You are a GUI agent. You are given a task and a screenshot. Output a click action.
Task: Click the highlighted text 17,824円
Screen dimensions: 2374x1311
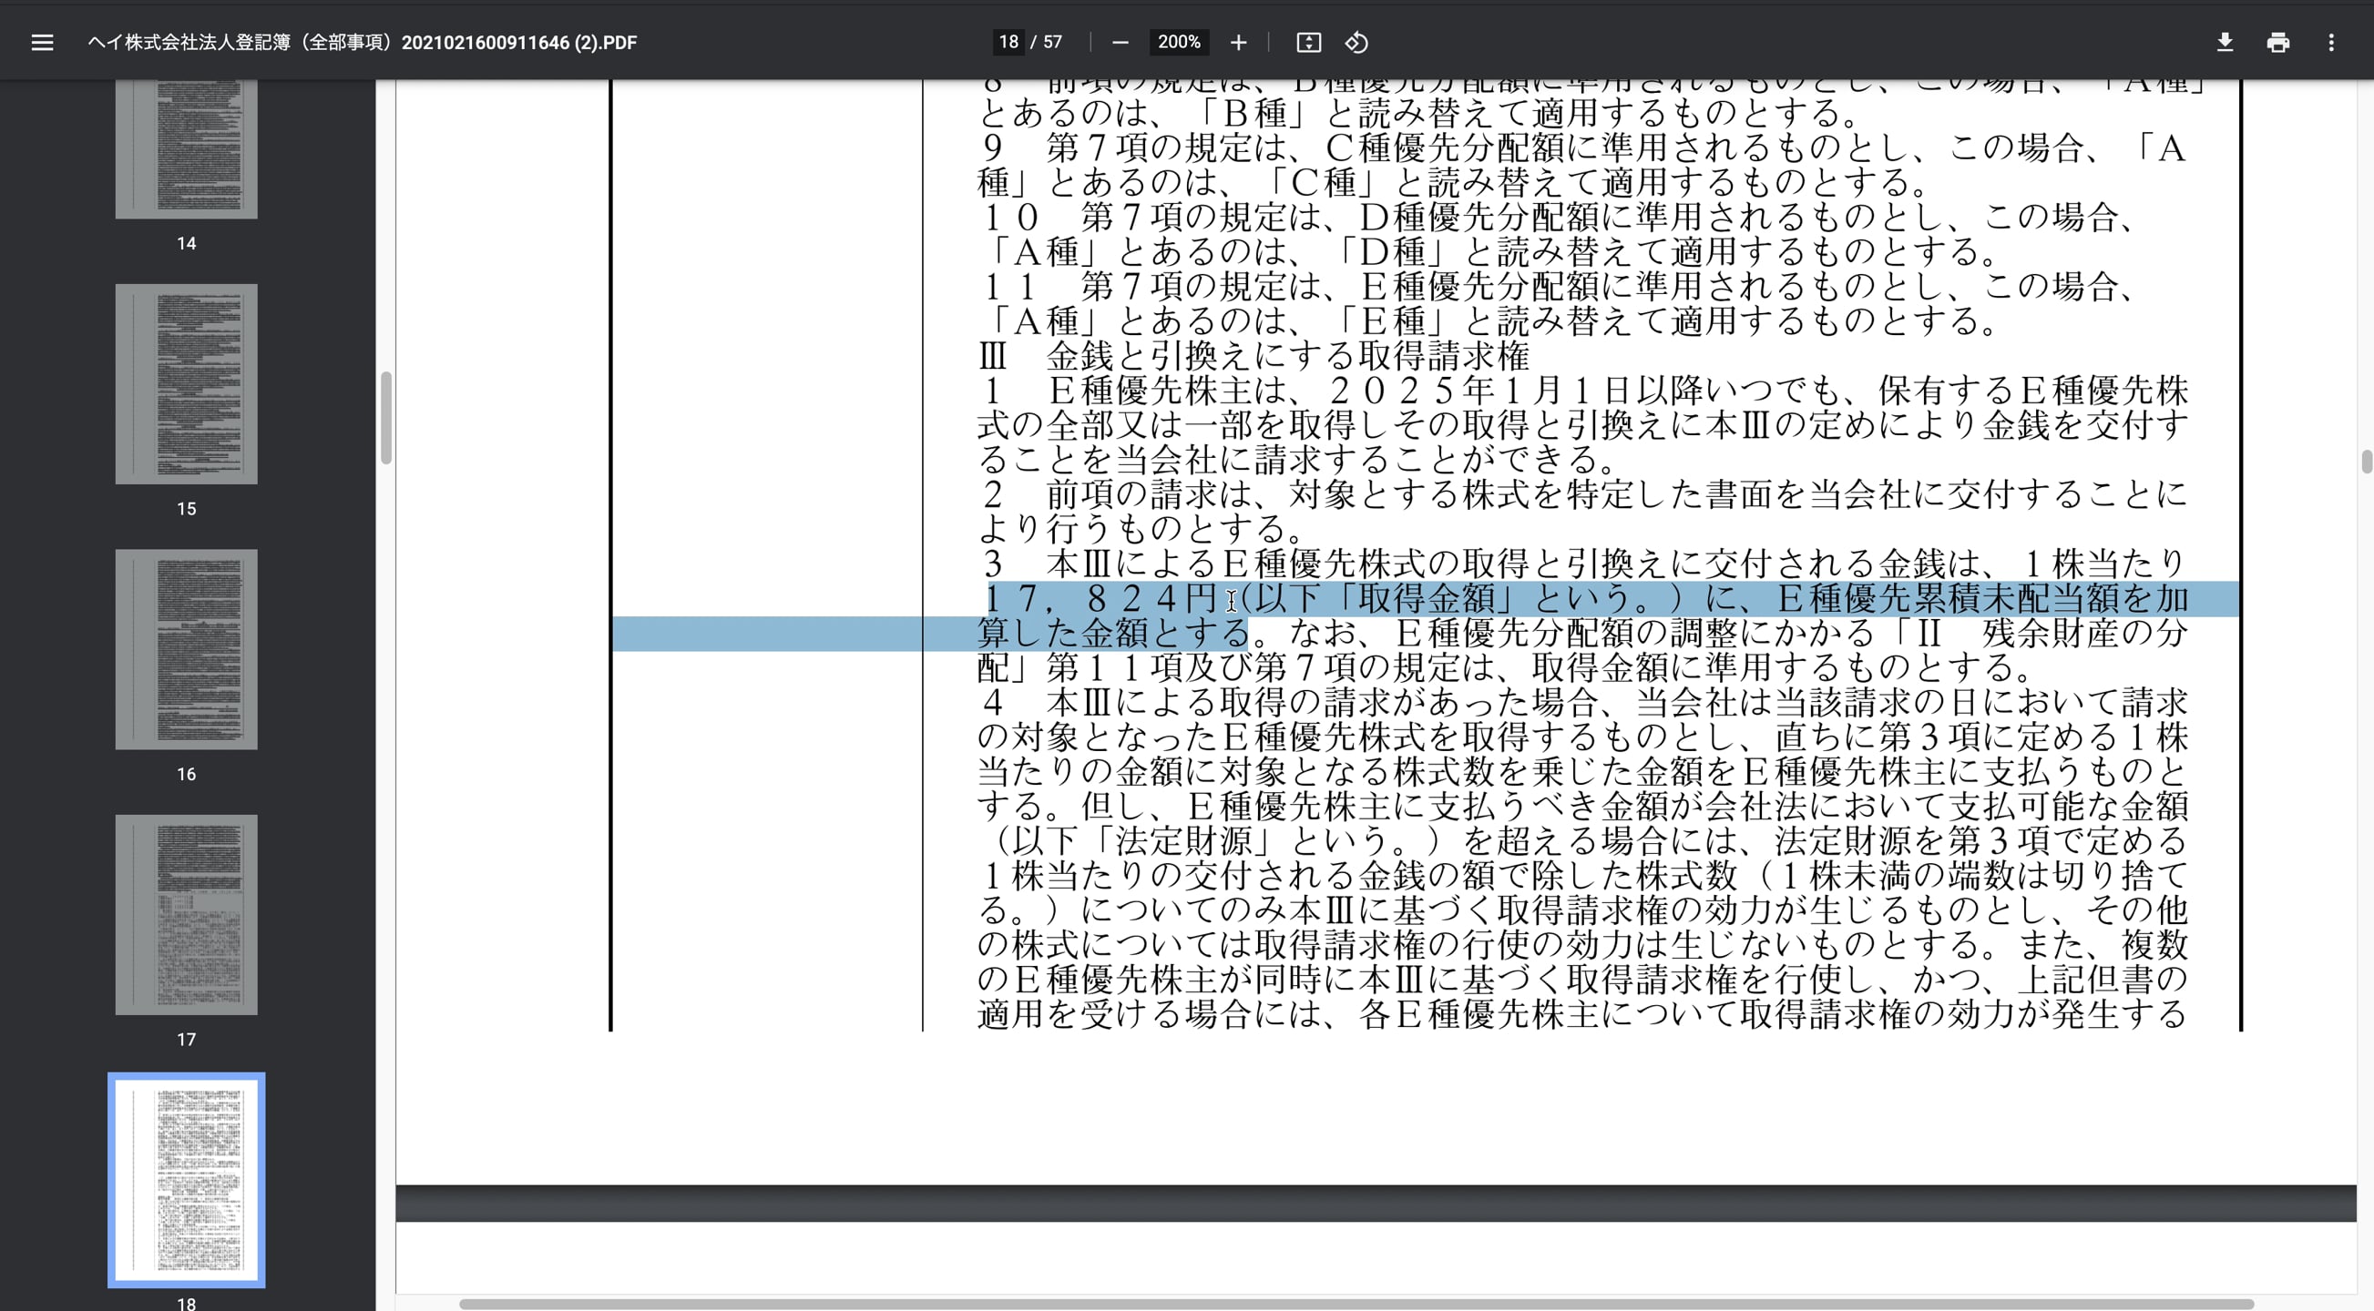pos(1101,599)
